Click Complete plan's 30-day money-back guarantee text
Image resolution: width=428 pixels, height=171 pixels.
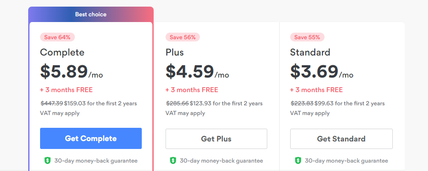click(96, 160)
